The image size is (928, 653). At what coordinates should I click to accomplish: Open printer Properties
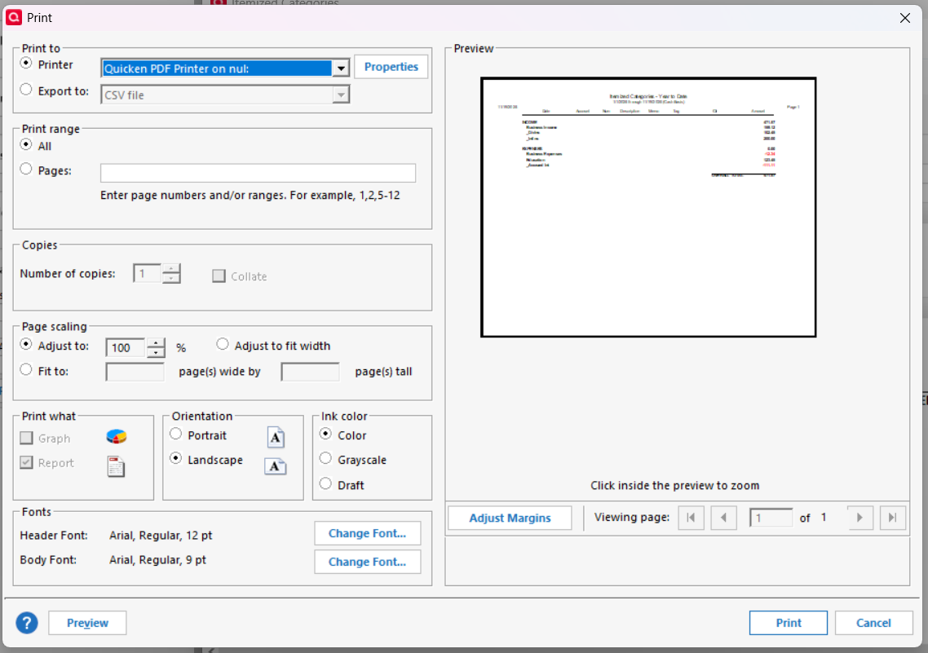tap(391, 67)
